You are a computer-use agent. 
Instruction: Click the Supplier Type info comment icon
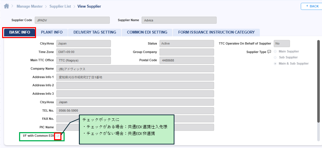(269, 52)
